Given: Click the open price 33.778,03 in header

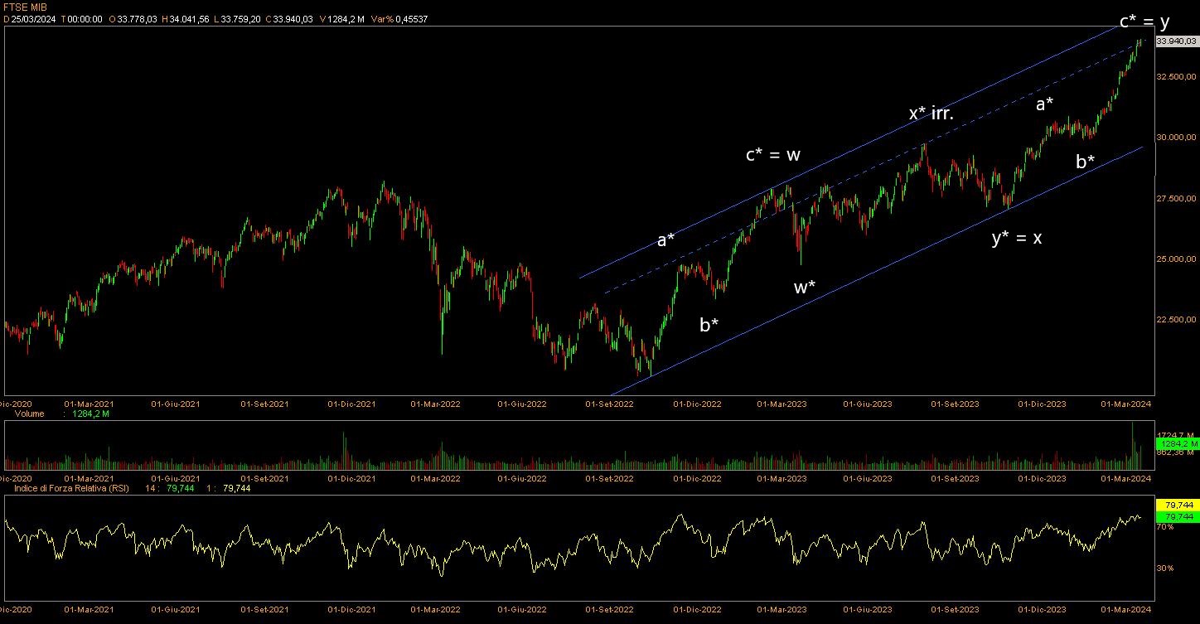Looking at the screenshot, I should tap(137, 18).
